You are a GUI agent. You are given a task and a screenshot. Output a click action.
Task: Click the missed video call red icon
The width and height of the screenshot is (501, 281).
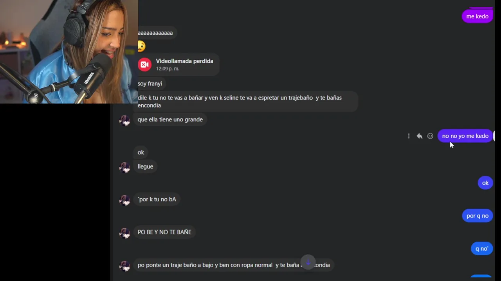[144, 64]
